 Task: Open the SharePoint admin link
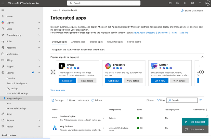(x=163, y=33)
